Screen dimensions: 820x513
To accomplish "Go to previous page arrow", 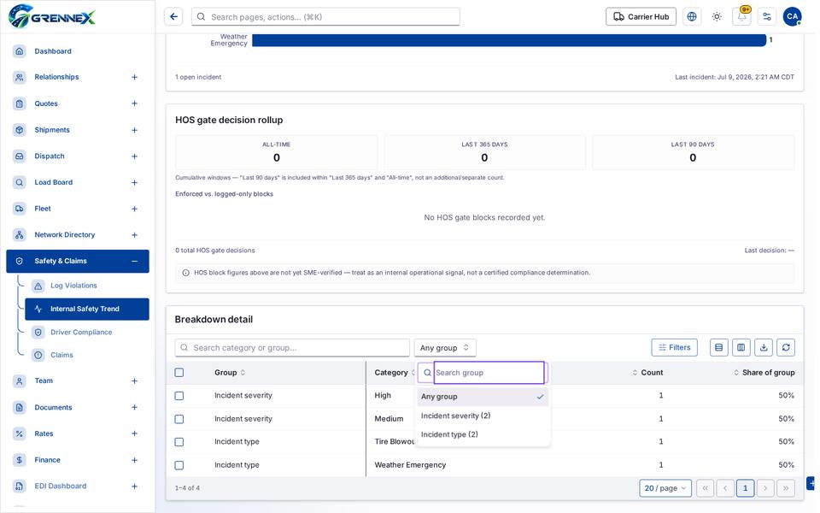I will pos(725,488).
